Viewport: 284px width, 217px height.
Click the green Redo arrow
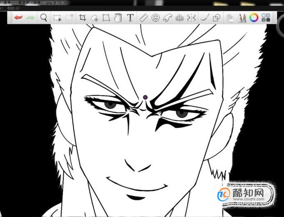coord(30,18)
